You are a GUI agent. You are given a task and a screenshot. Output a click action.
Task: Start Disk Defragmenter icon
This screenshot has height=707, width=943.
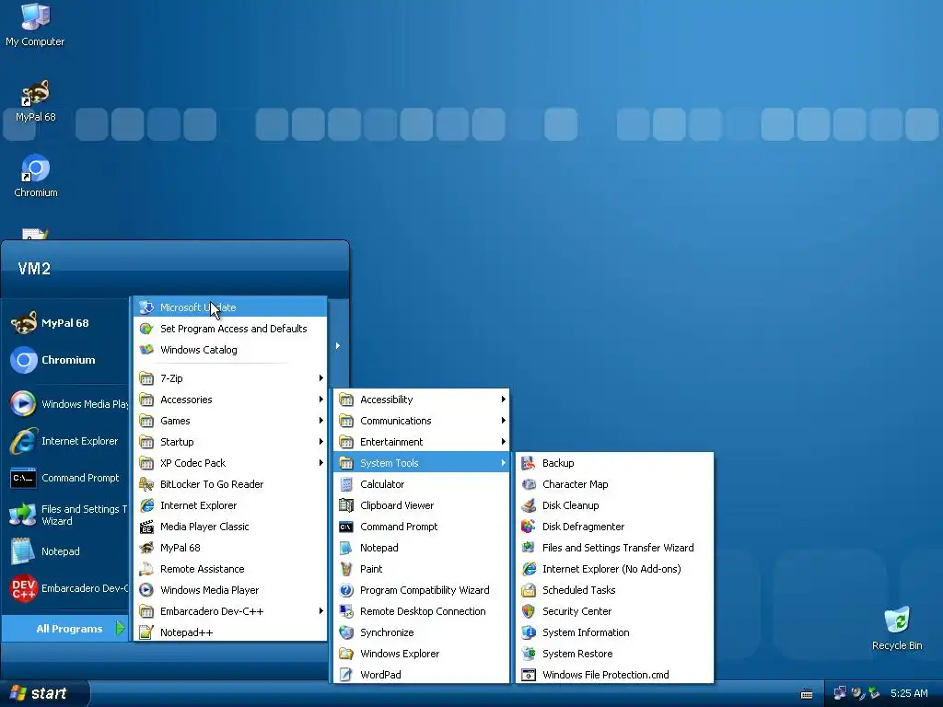(x=528, y=527)
